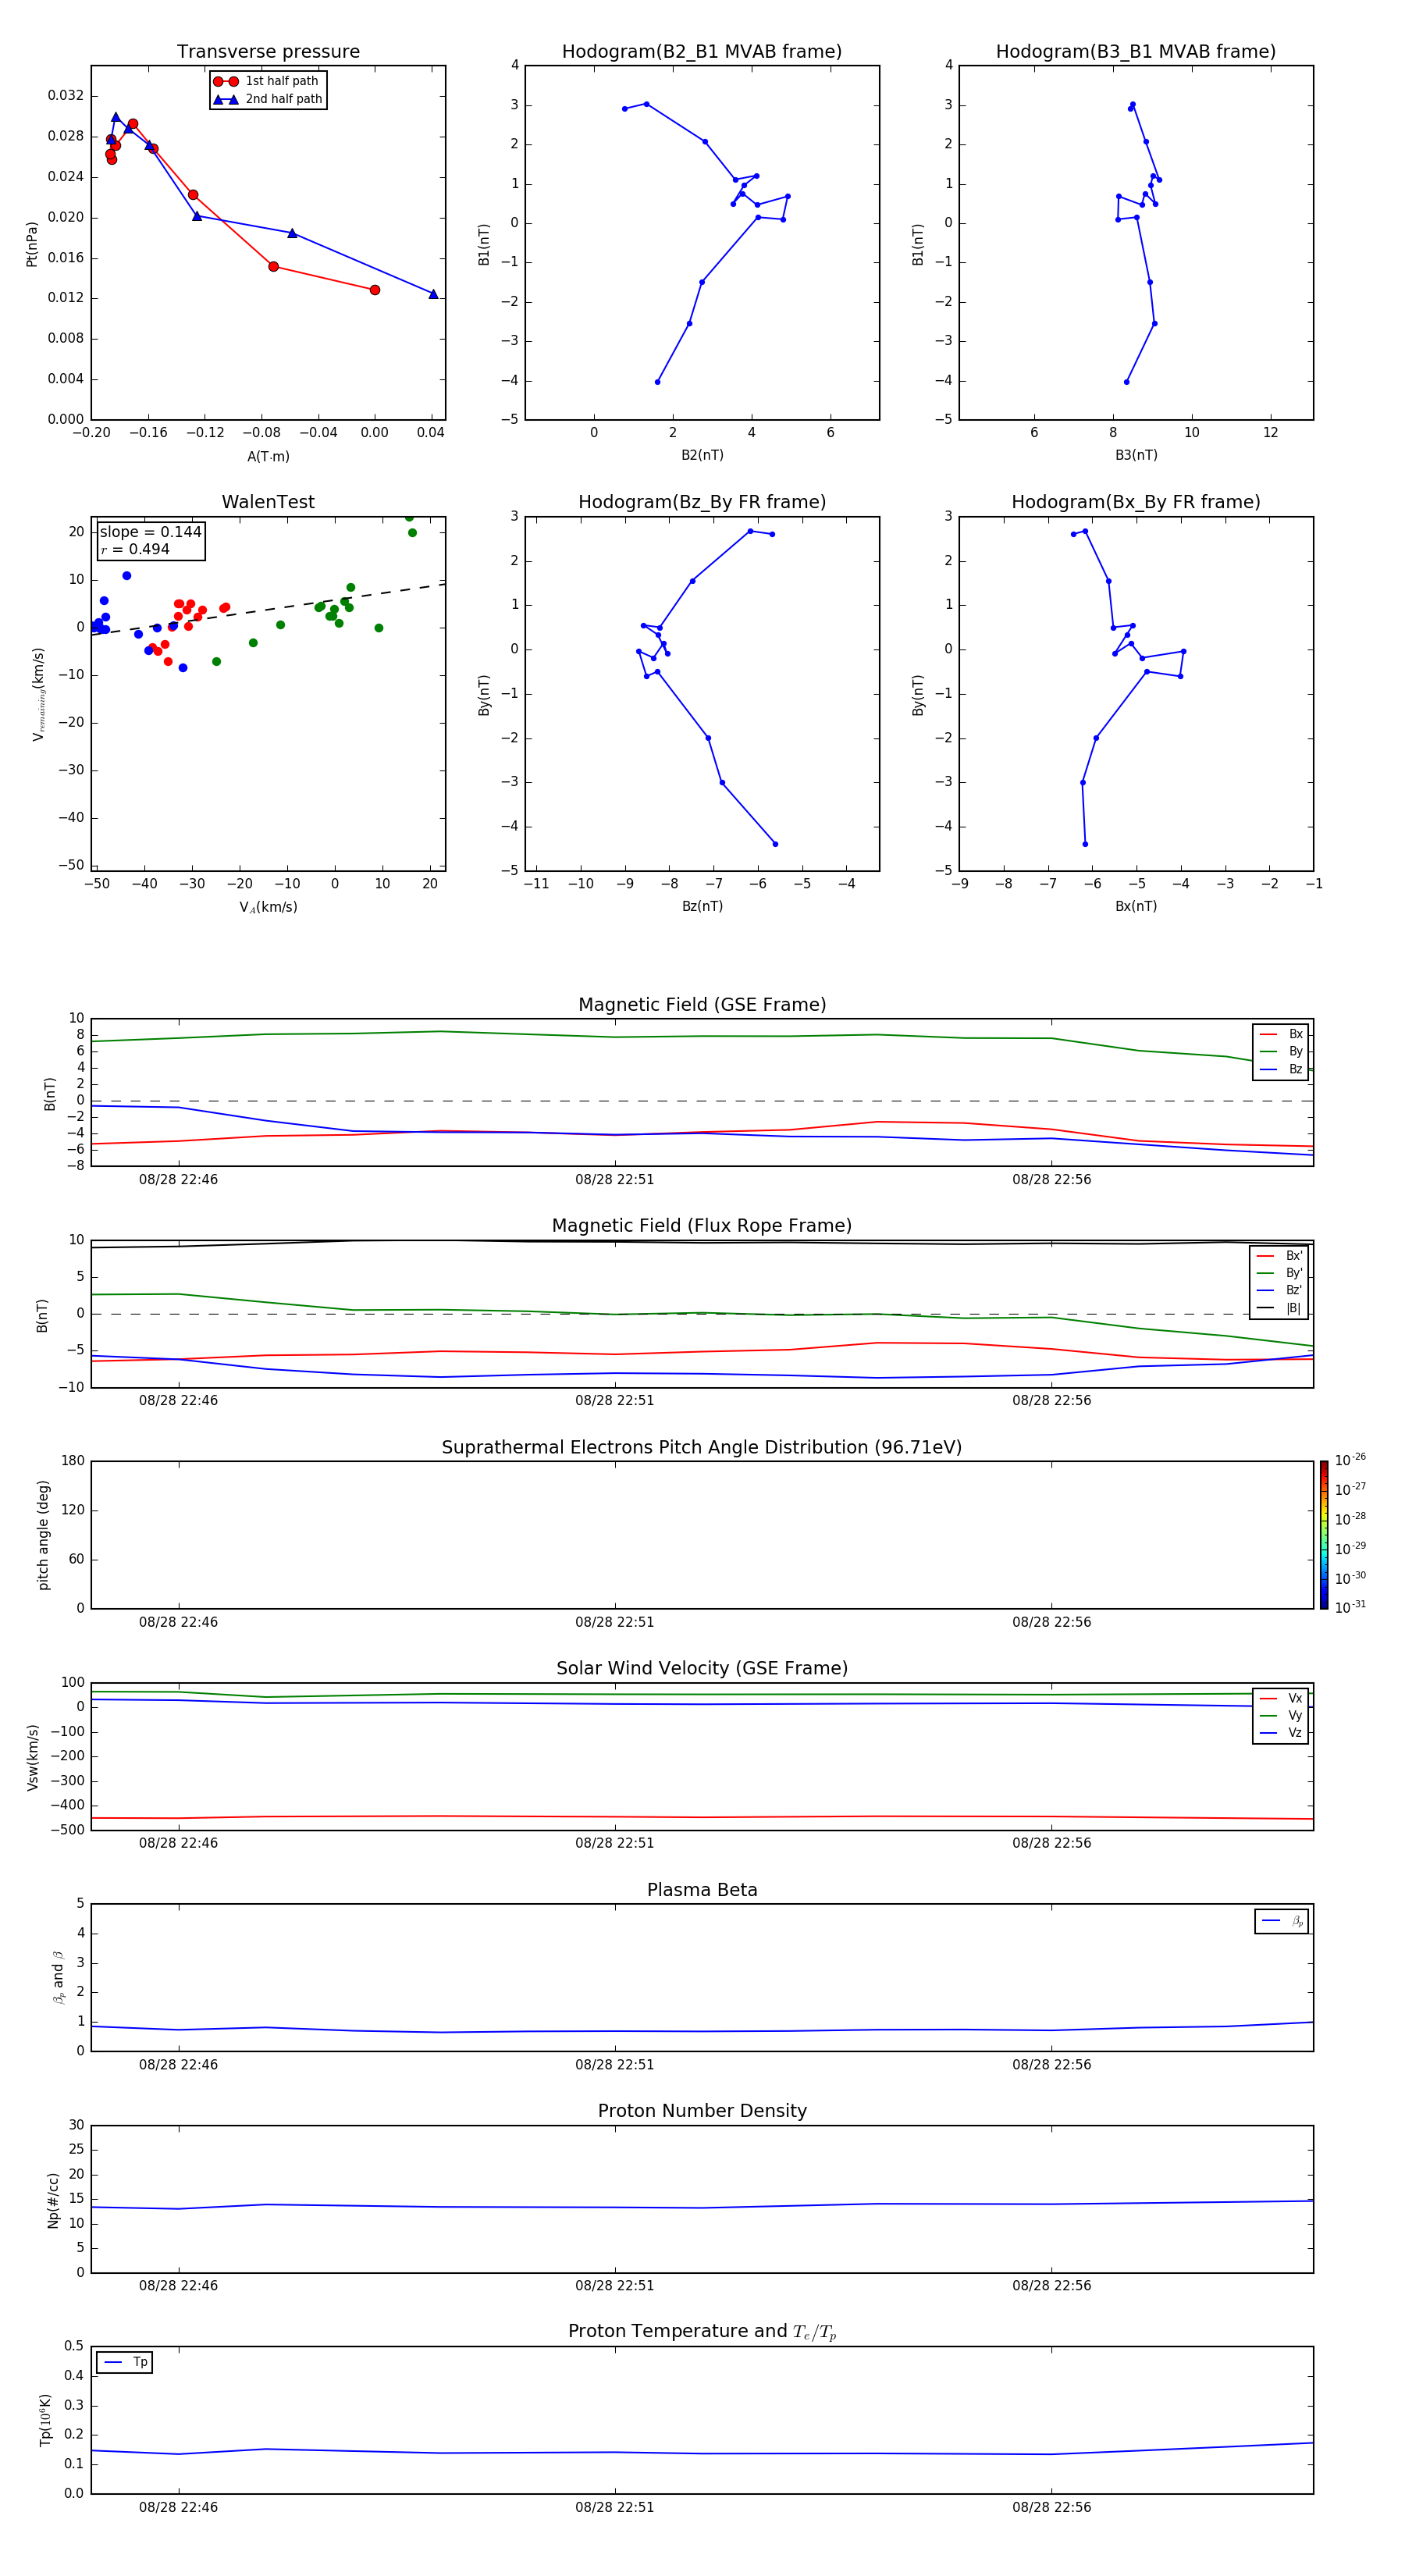Image resolution: width=1405 pixels, height=2576 pixels.
Task: Click the 'Vy' legend entry in velocity plot
Action: (1281, 1715)
